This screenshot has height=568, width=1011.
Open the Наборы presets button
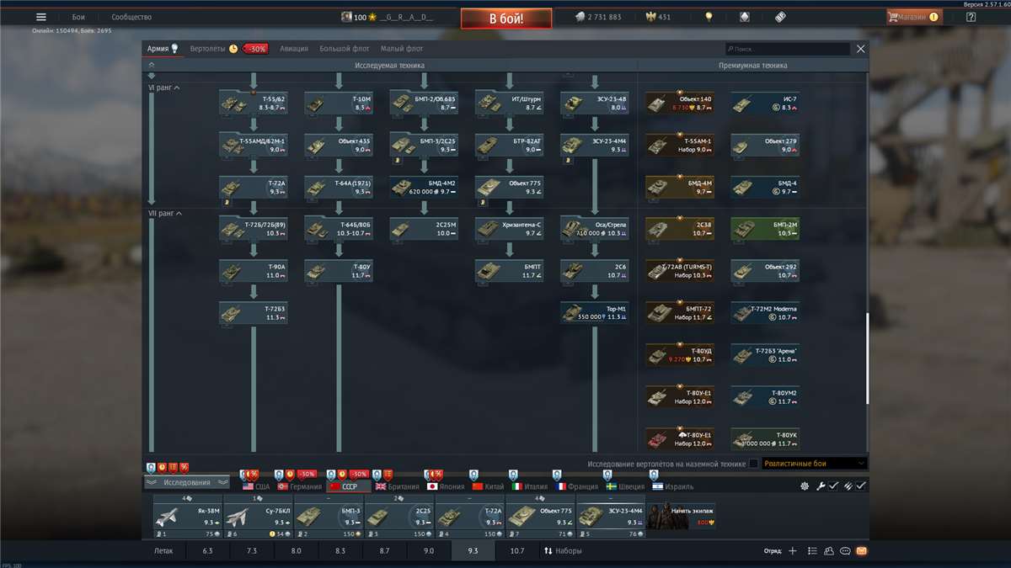click(563, 551)
